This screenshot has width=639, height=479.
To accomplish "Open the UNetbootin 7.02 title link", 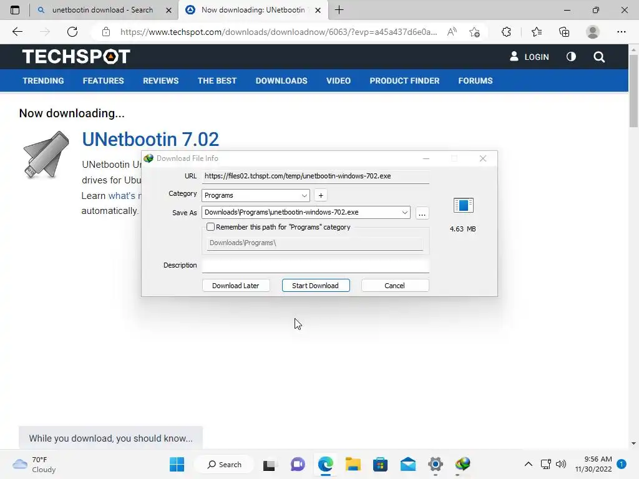I will tap(150, 139).
